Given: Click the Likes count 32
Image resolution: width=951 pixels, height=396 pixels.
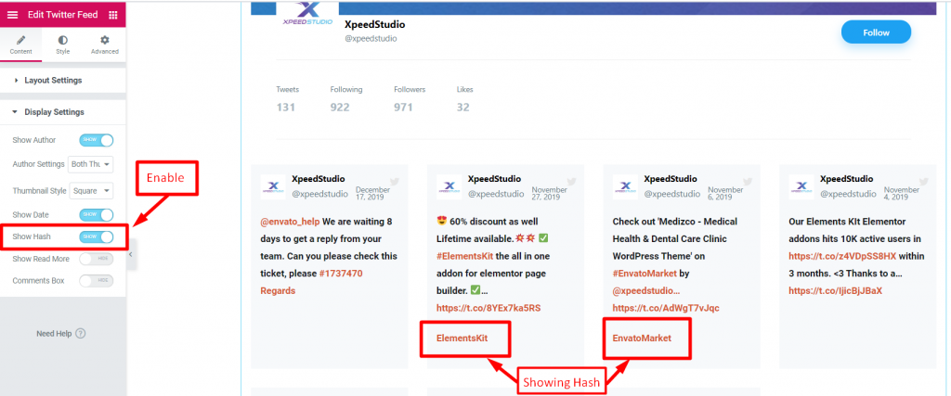Looking at the screenshot, I should pyautogui.click(x=462, y=108).
